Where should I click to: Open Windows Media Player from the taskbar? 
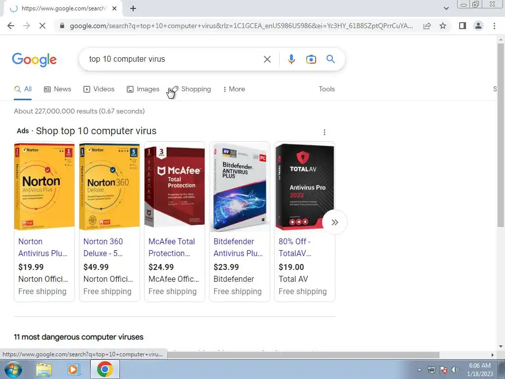[73, 370]
